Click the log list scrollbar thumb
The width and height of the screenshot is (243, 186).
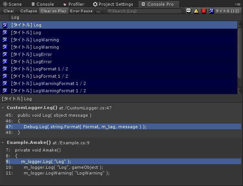(x=240, y=53)
